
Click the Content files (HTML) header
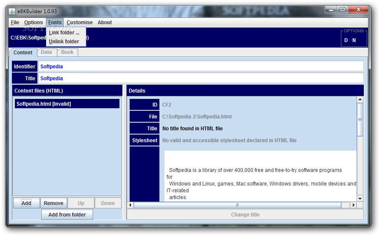tap(67, 90)
